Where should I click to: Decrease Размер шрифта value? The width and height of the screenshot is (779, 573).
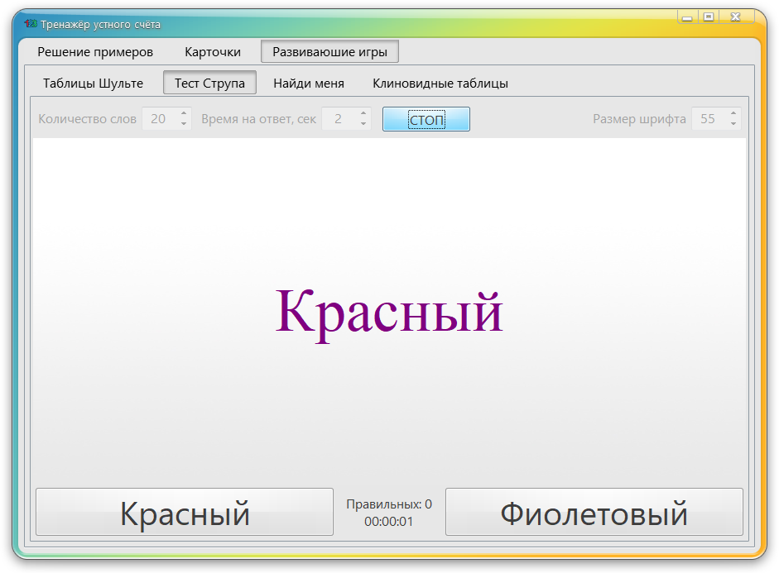(x=732, y=123)
